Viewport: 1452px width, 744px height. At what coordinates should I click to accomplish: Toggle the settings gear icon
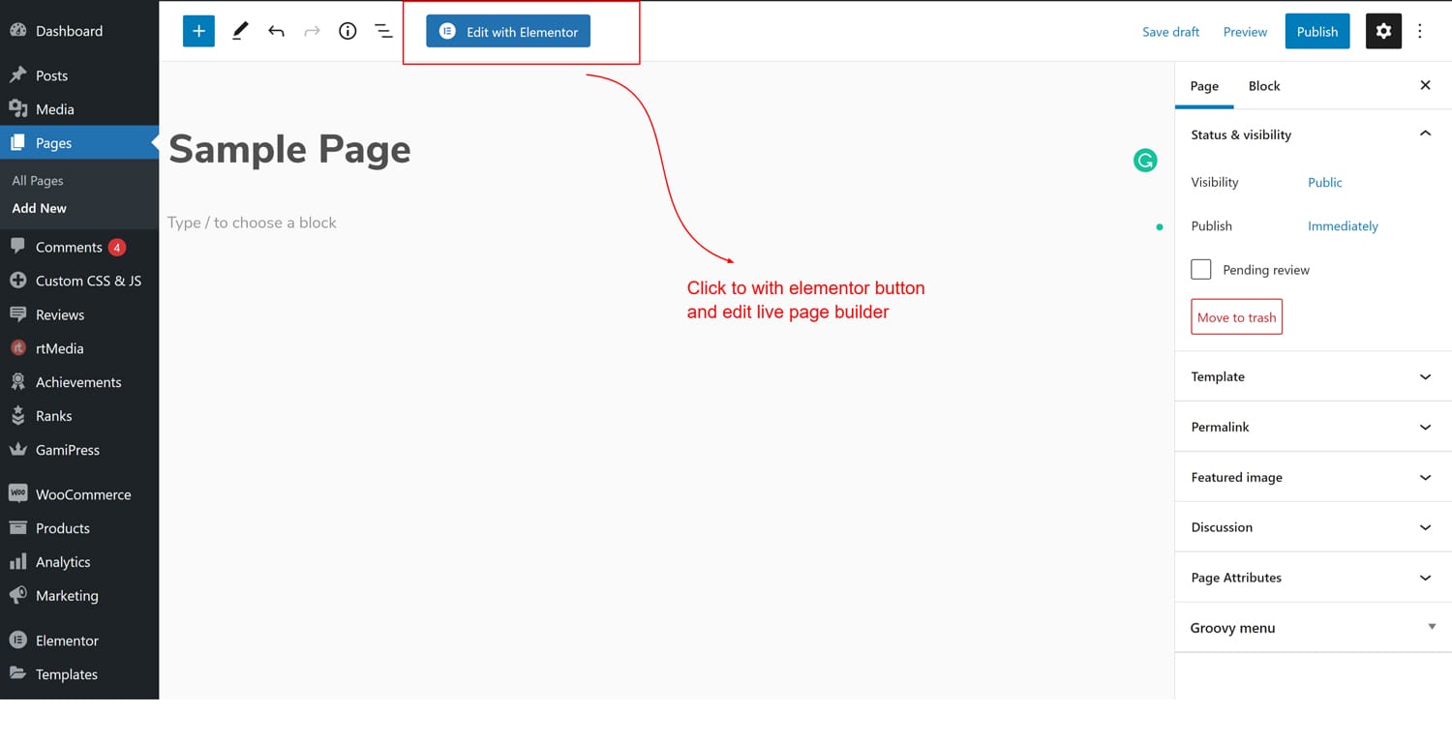click(x=1383, y=31)
